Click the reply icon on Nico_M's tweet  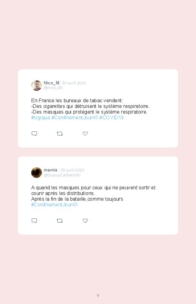34,134
